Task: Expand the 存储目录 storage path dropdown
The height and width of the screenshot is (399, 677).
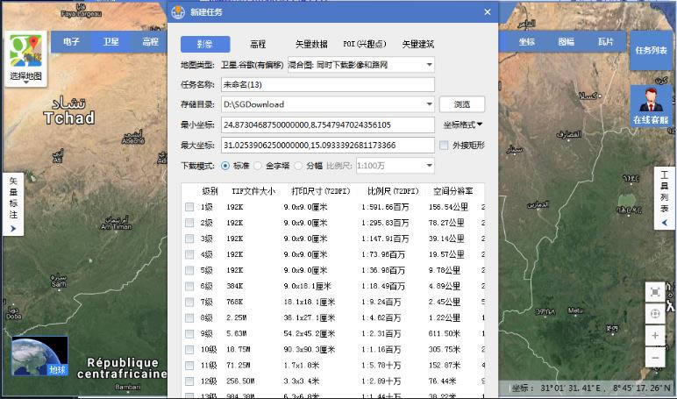Action: coord(429,104)
